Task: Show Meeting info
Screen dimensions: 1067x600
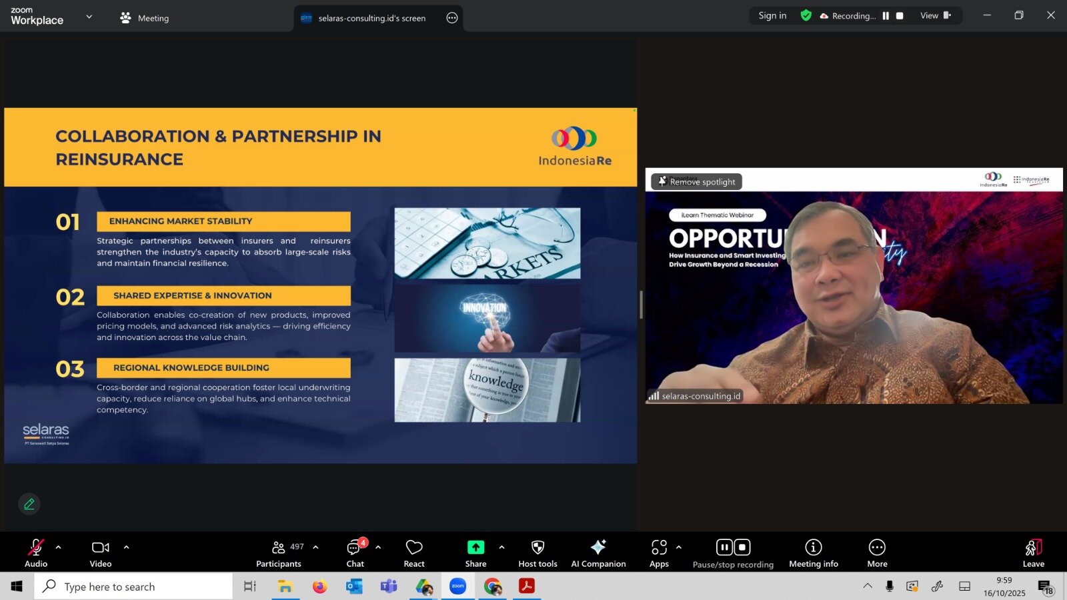Action: click(x=813, y=553)
